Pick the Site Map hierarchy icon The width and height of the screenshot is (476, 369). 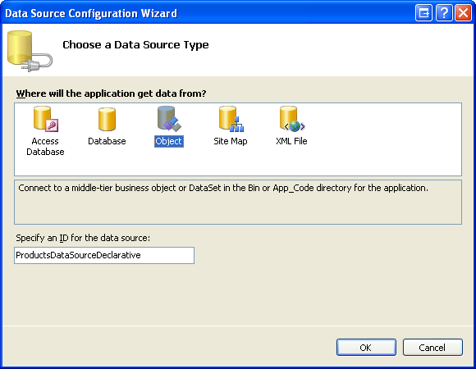pos(231,119)
